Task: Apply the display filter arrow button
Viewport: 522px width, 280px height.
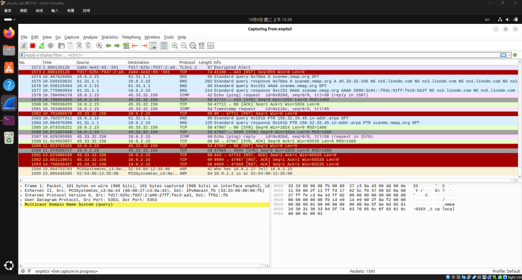Action: pyautogui.click(x=503, y=55)
